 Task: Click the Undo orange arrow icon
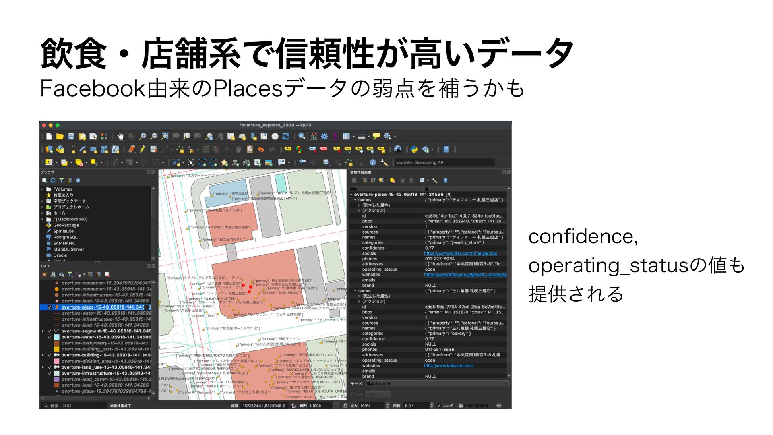click(260, 149)
